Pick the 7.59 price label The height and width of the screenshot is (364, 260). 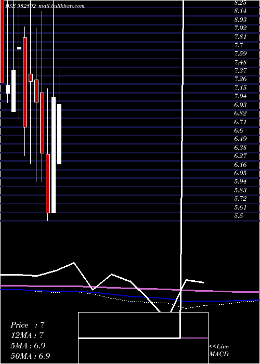[240, 54]
